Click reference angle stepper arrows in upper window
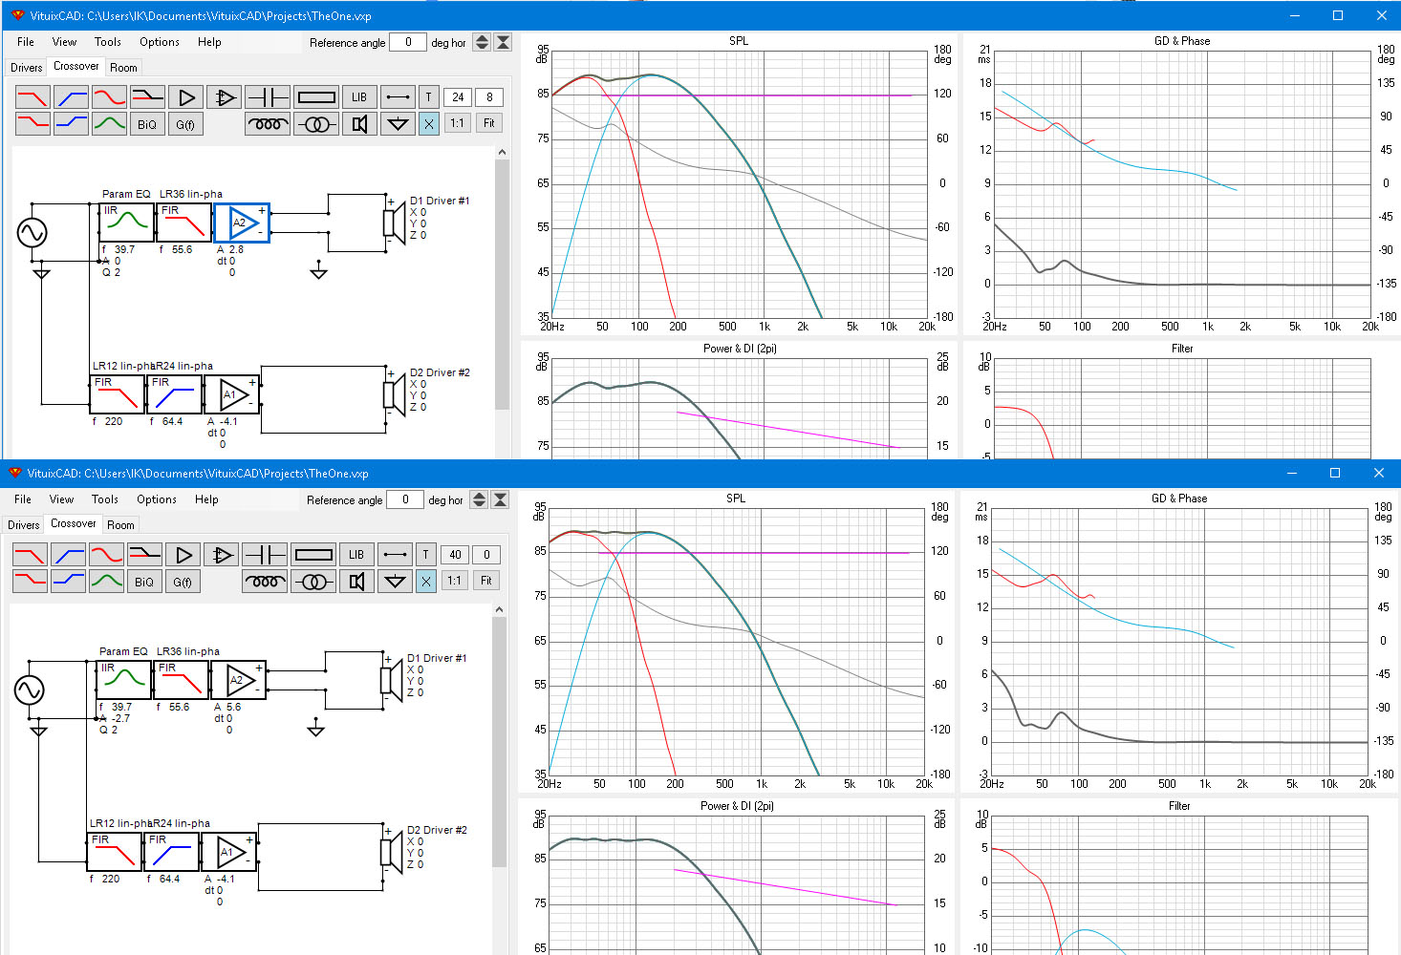The height and width of the screenshot is (955, 1401). click(x=482, y=42)
